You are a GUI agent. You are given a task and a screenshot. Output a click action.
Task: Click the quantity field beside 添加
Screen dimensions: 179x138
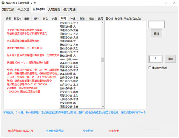pos(155,59)
